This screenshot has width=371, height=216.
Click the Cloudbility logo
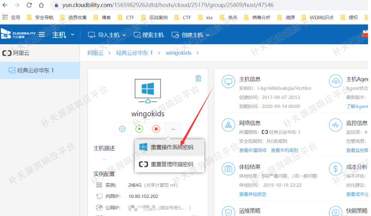18,34
